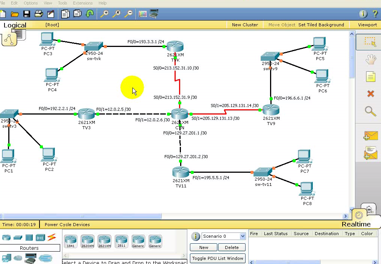
Task: Select the Place Note tool
Action: coord(370,76)
